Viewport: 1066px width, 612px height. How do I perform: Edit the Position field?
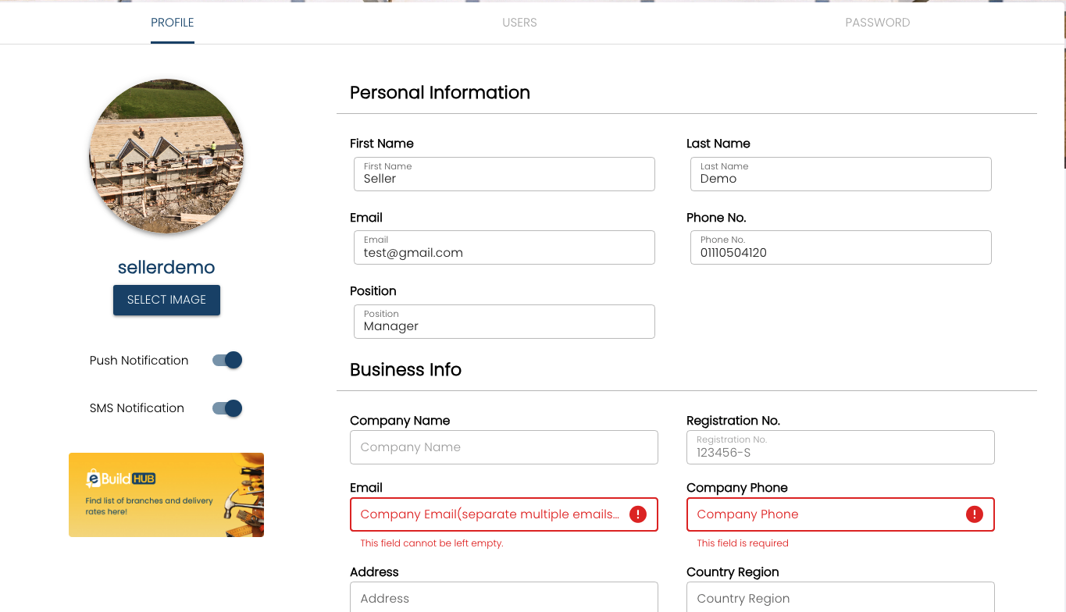coord(504,322)
